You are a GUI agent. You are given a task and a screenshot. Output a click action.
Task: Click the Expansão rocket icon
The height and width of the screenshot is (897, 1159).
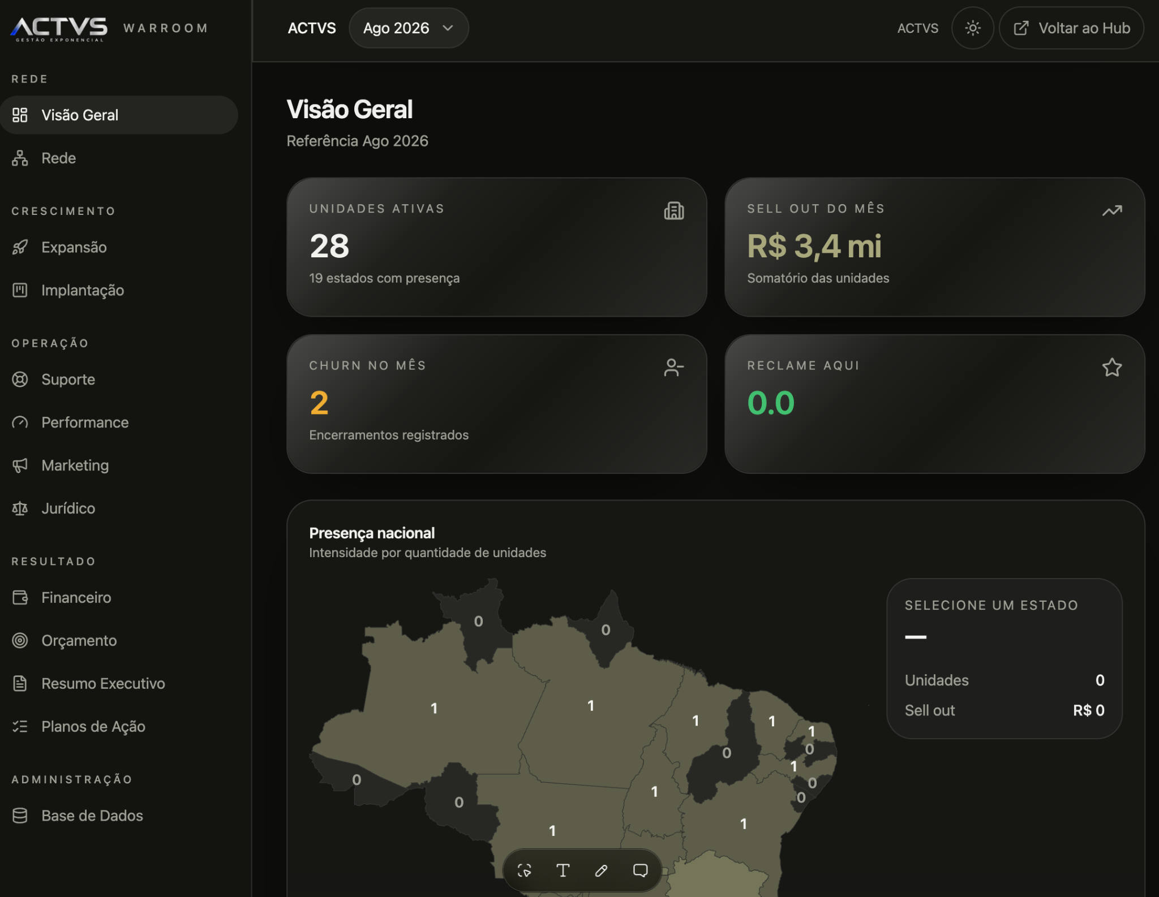(20, 247)
